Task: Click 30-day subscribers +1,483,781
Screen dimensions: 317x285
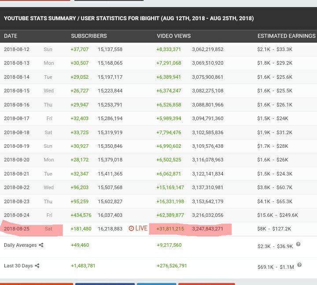Action: point(83,266)
